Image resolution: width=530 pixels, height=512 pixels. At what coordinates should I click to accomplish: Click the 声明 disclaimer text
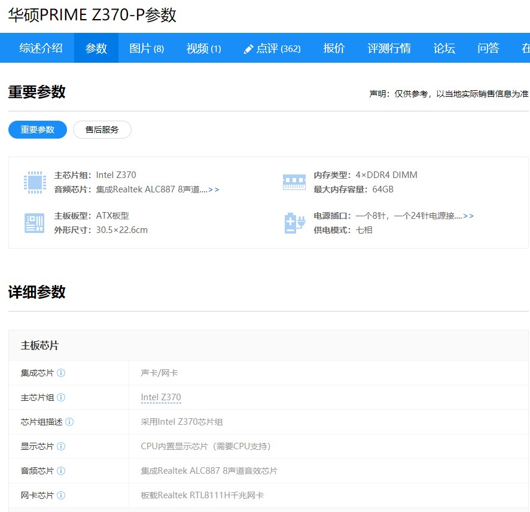pos(449,94)
